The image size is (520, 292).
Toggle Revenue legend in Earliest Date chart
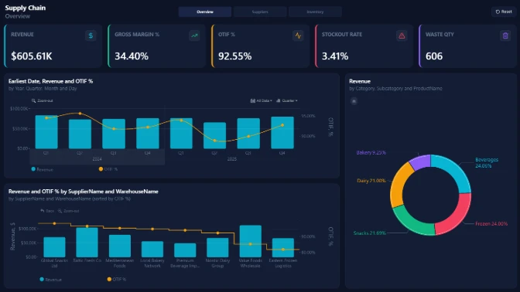pos(42,169)
